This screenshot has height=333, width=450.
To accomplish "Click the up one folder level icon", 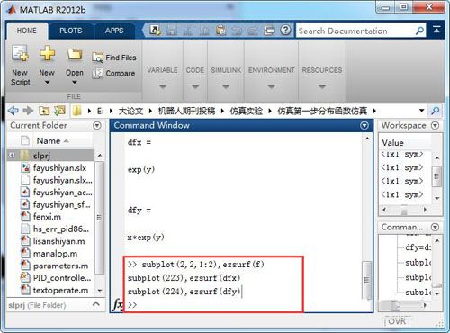I will (x=44, y=111).
